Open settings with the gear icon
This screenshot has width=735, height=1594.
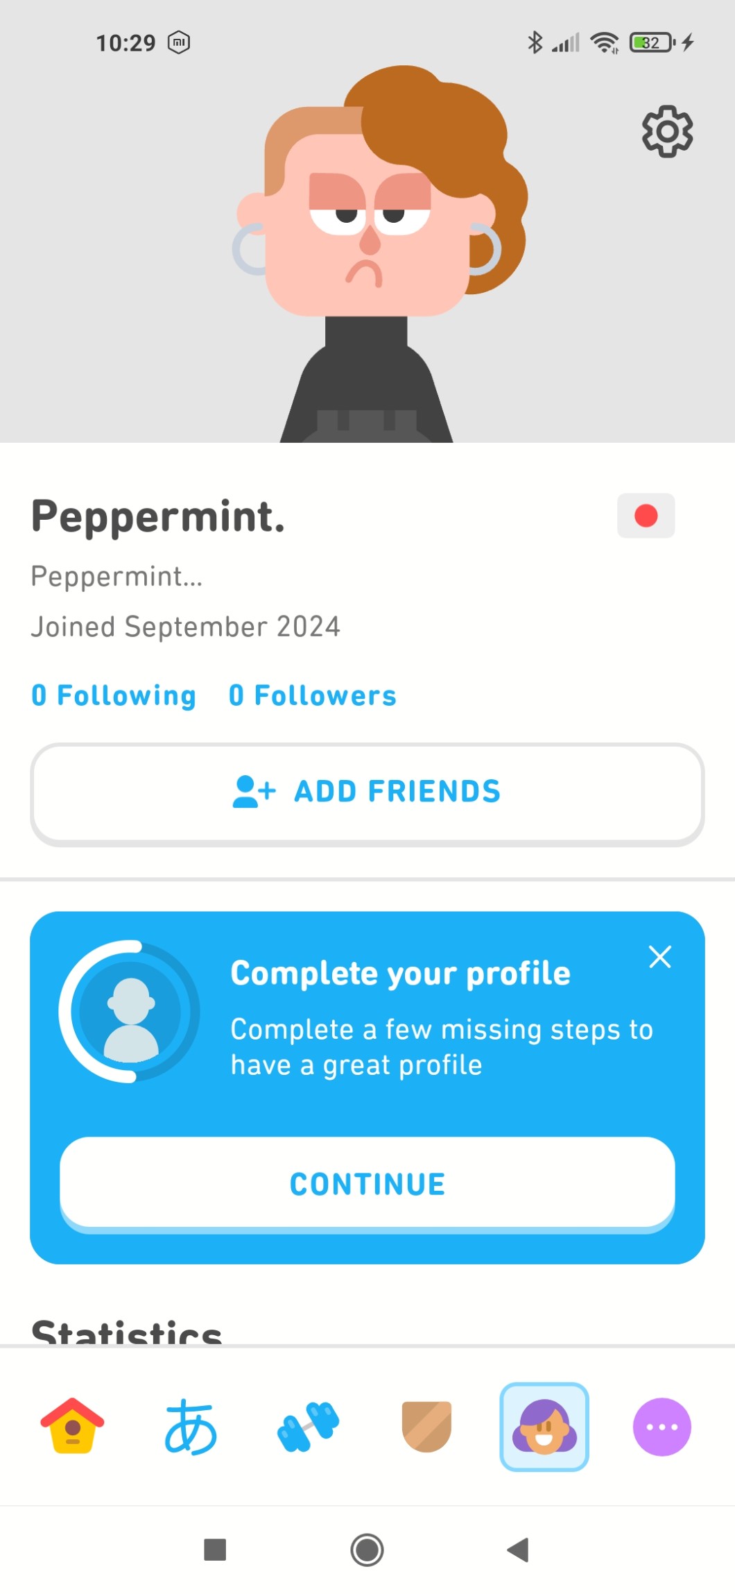[x=667, y=131]
